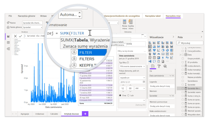Open the Filtrowanie zaawansowane dropdown

132,66
